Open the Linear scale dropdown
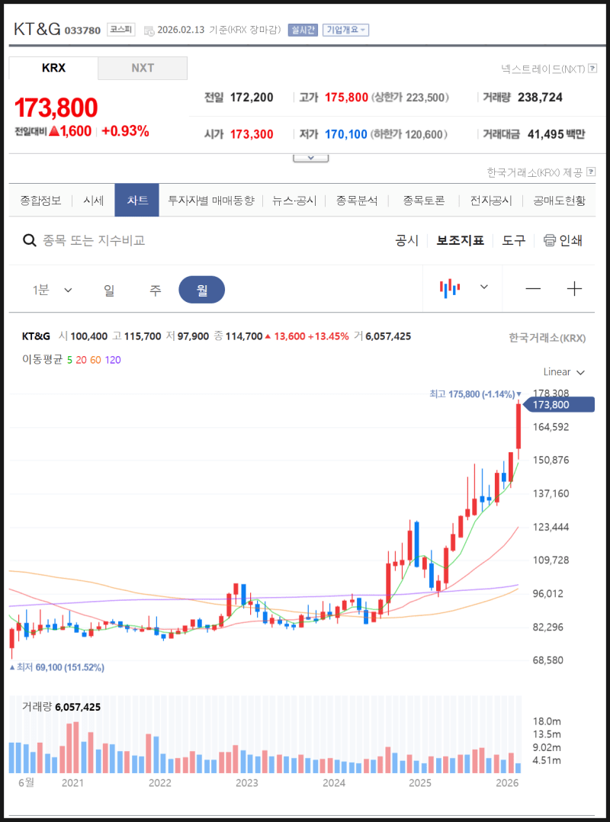This screenshot has height=822, width=610. tap(564, 371)
